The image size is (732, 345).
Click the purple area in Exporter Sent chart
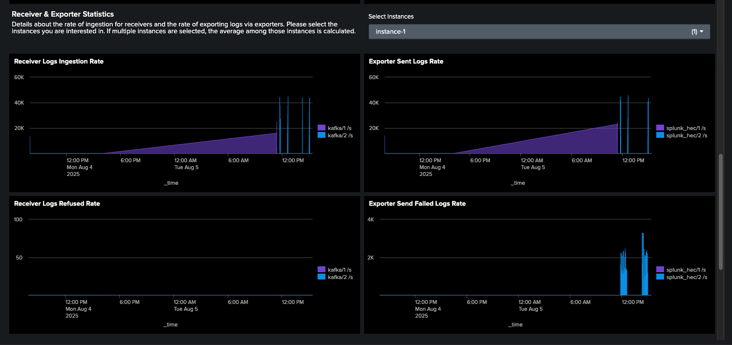[x=562, y=144]
